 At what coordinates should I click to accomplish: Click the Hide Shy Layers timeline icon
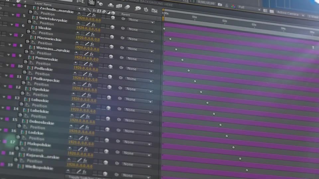[111, 5]
